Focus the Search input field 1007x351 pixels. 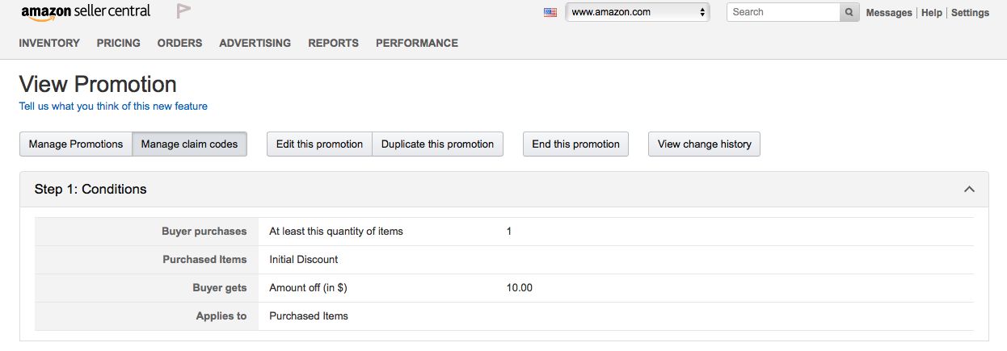(784, 12)
